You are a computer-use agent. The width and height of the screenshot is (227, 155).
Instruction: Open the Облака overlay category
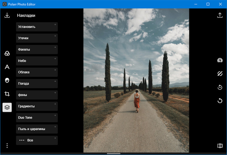pos(37,72)
